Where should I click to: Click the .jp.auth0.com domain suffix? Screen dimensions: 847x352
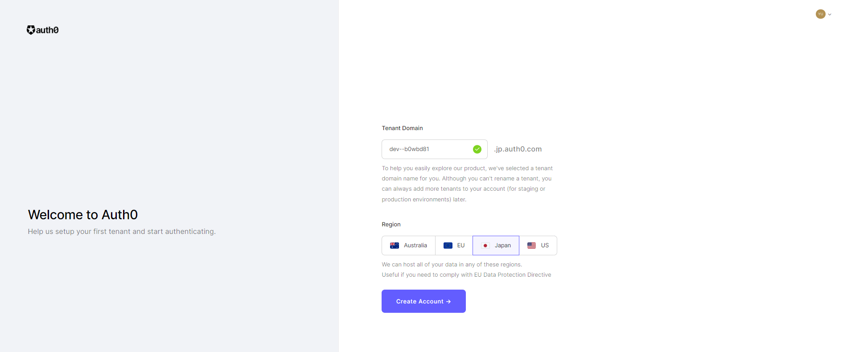click(518, 149)
